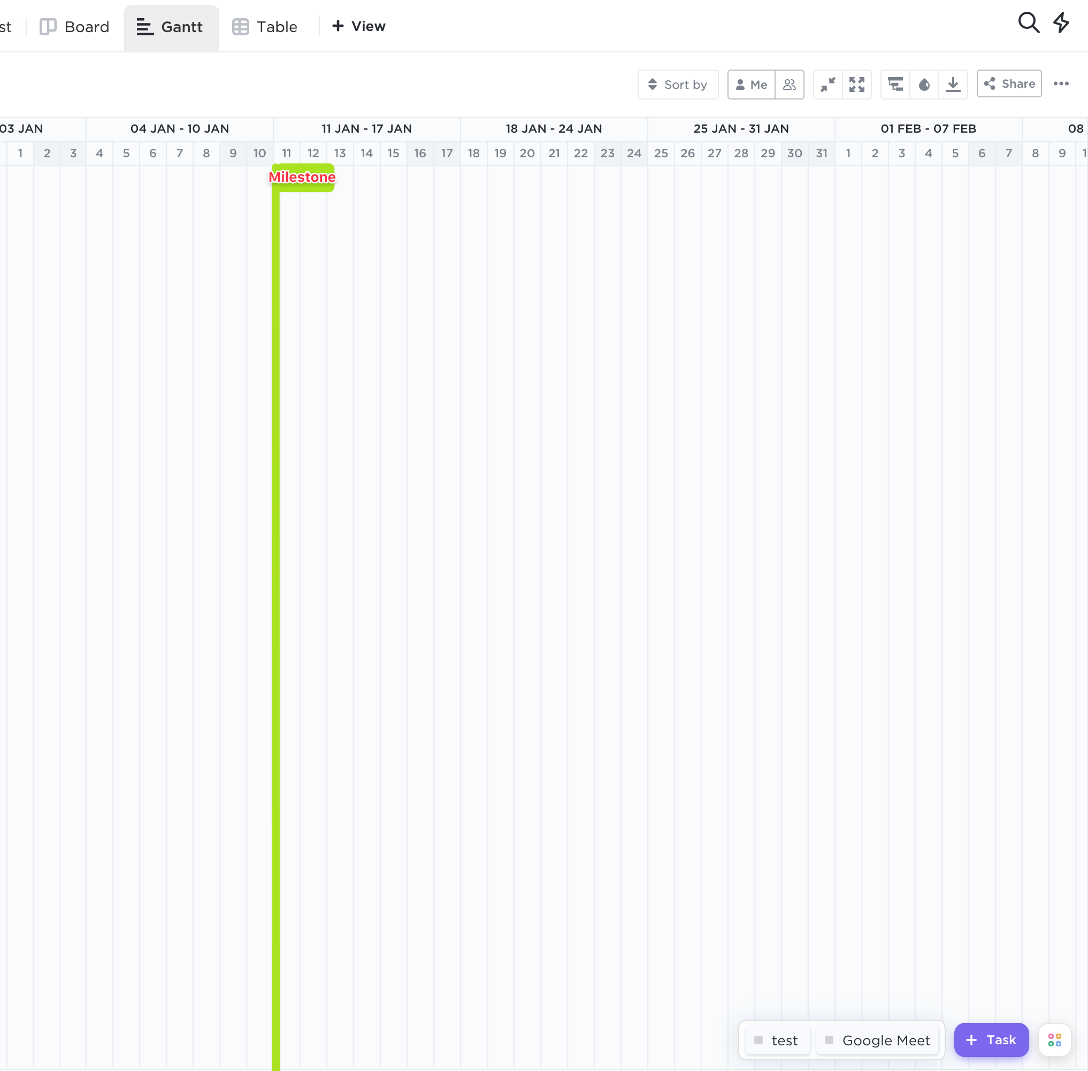Open the Sort by dropdown
Viewport: 1088px width, 1071px height.
tap(677, 85)
